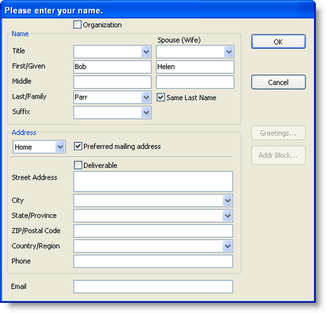Uncheck Same Last Name checkbox

[161, 97]
